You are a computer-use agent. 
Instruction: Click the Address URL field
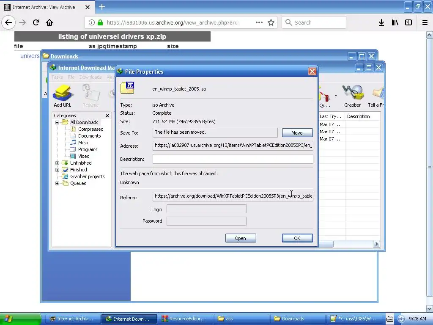coord(233,146)
